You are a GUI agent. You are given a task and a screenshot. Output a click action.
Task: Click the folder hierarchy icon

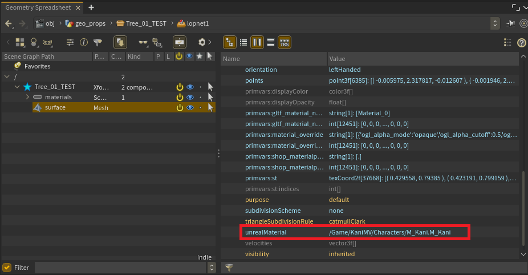click(157, 42)
